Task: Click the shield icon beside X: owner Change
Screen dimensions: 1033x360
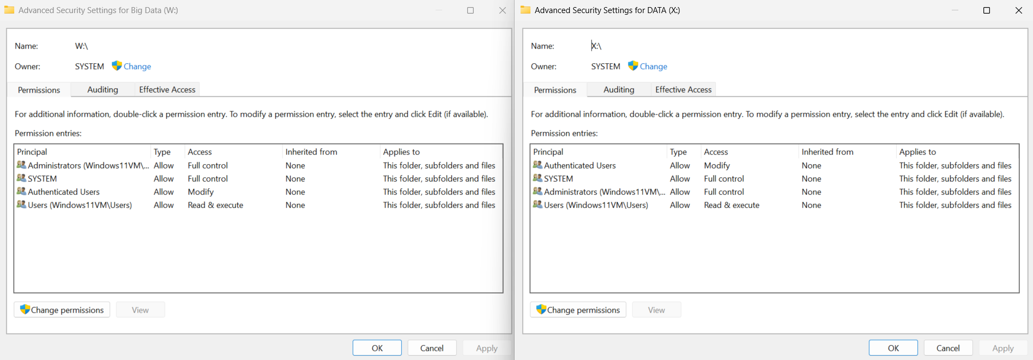Action: (633, 65)
